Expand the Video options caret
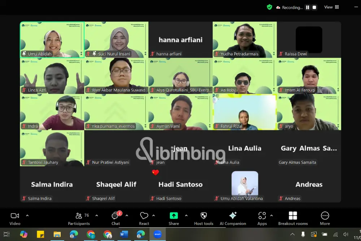The height and width of the screenshot is (241, 361). [x=27, y=215]
